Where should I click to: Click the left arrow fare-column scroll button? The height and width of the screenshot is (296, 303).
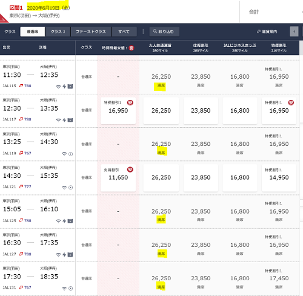tap(294, 31)
